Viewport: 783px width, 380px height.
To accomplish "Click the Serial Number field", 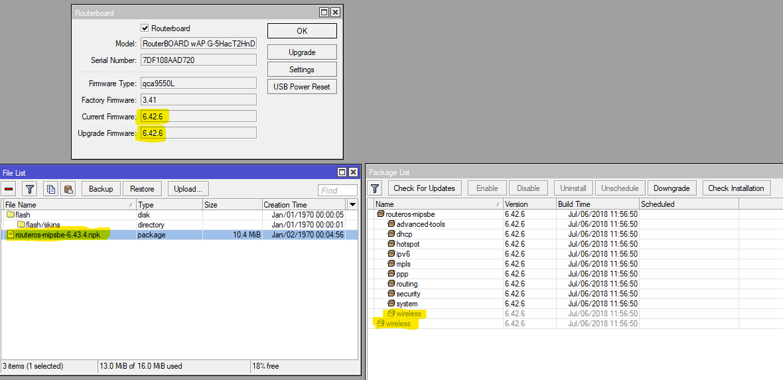I will (199, 60).
